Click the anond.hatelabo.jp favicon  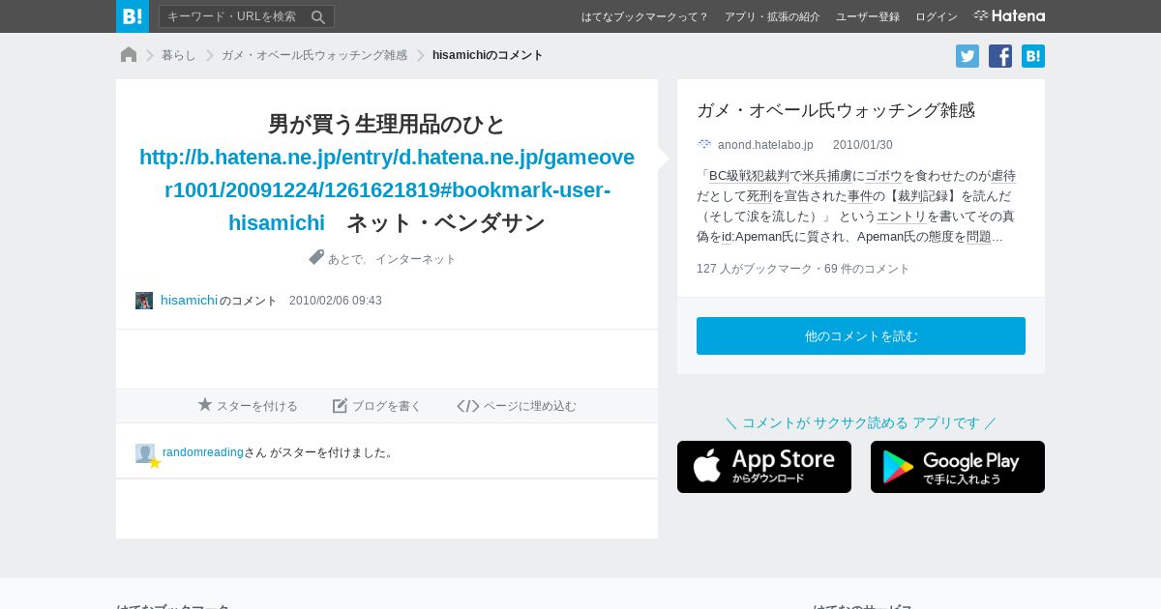click(x=704, y=145)
